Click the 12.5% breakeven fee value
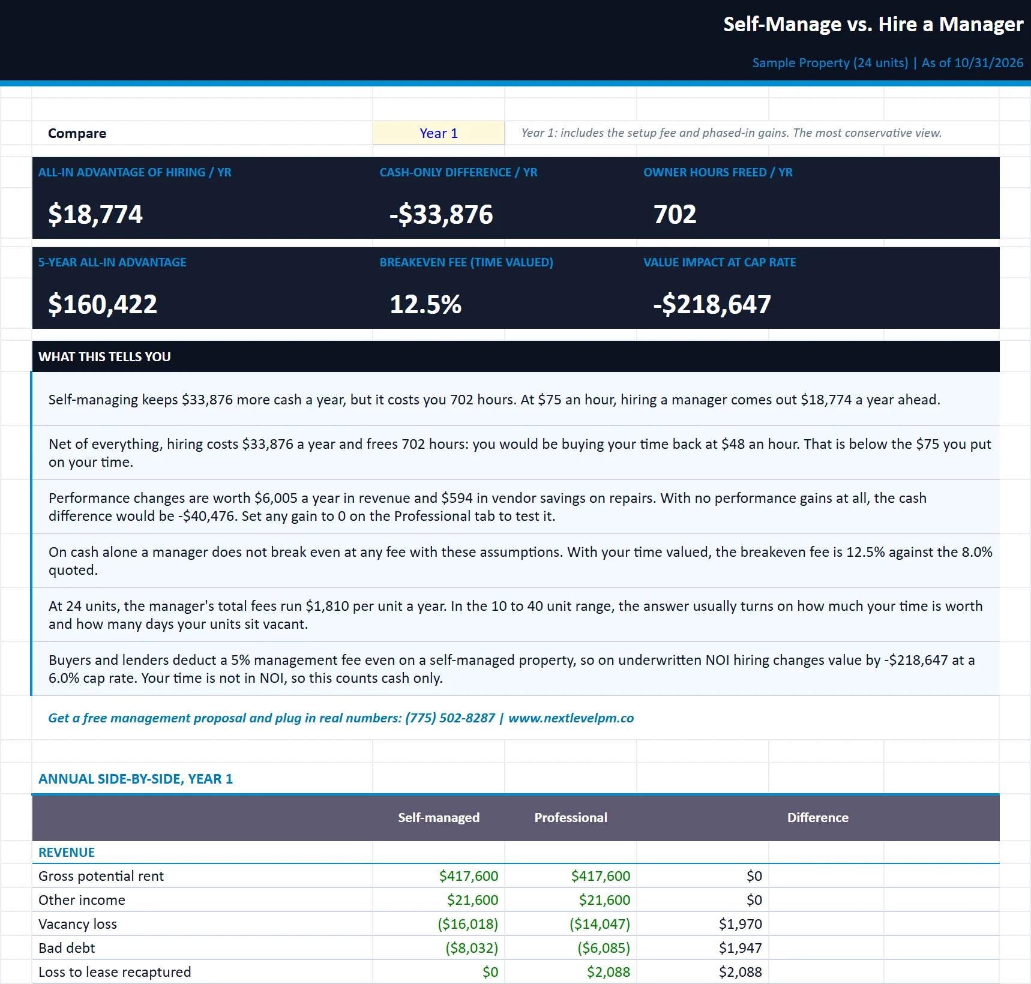1031x984 pixels. pyautogui.click(x=425, y=304)
